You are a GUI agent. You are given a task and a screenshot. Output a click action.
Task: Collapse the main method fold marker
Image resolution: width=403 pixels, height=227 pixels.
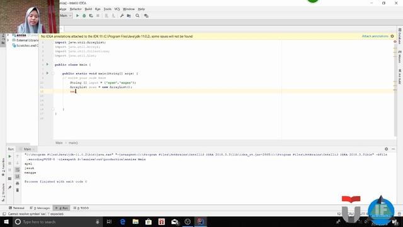pyautogui.click(x=53, y=73)
